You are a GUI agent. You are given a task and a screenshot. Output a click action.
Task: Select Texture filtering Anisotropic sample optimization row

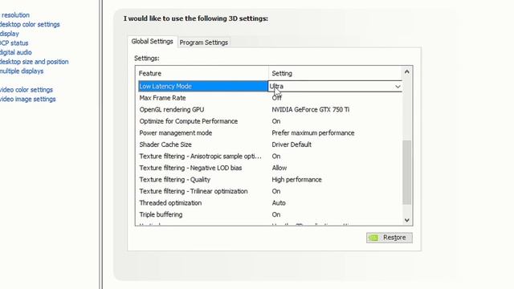200,157
